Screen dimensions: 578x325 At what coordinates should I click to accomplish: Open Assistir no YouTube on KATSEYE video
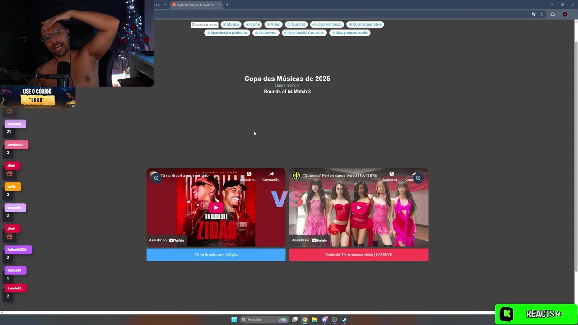point(309,240)
